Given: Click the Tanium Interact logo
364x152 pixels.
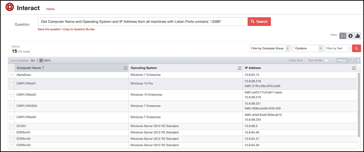Looking at the screenshot, I should point(10,7).
